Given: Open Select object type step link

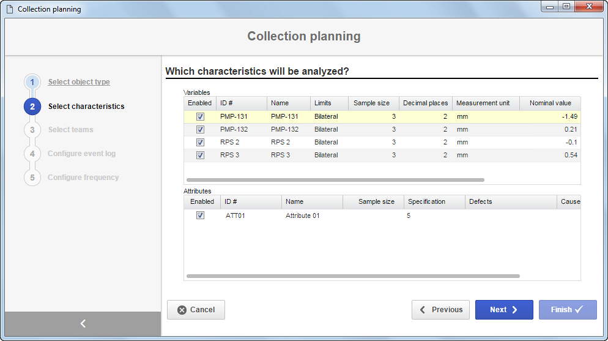Looking at the screenshot, I should pos(79,82).
